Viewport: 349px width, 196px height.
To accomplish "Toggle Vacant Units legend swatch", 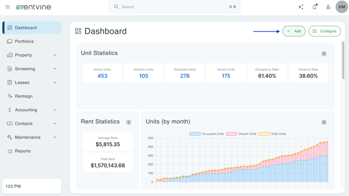I will tap(231, 134).
